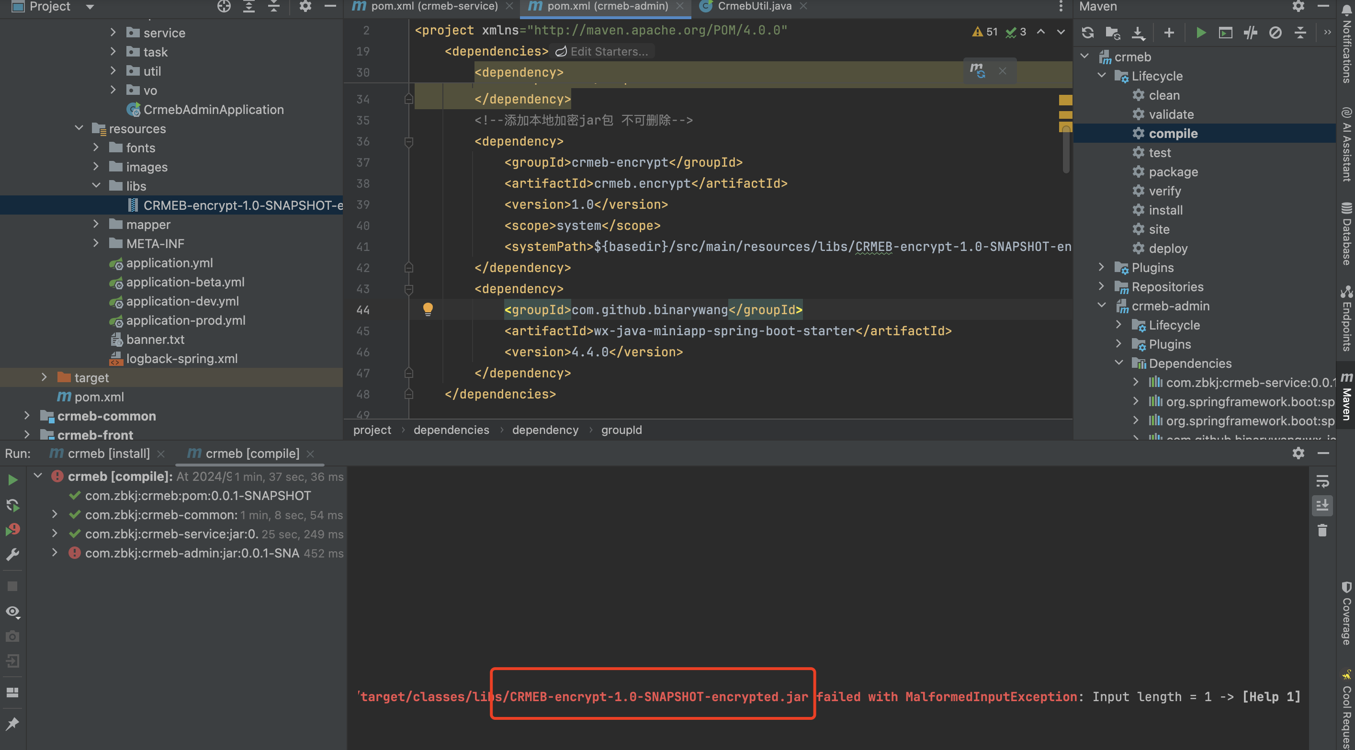Reload all Maven projects
This screenshot has height=750, width=1355.
click(1087, 33)
